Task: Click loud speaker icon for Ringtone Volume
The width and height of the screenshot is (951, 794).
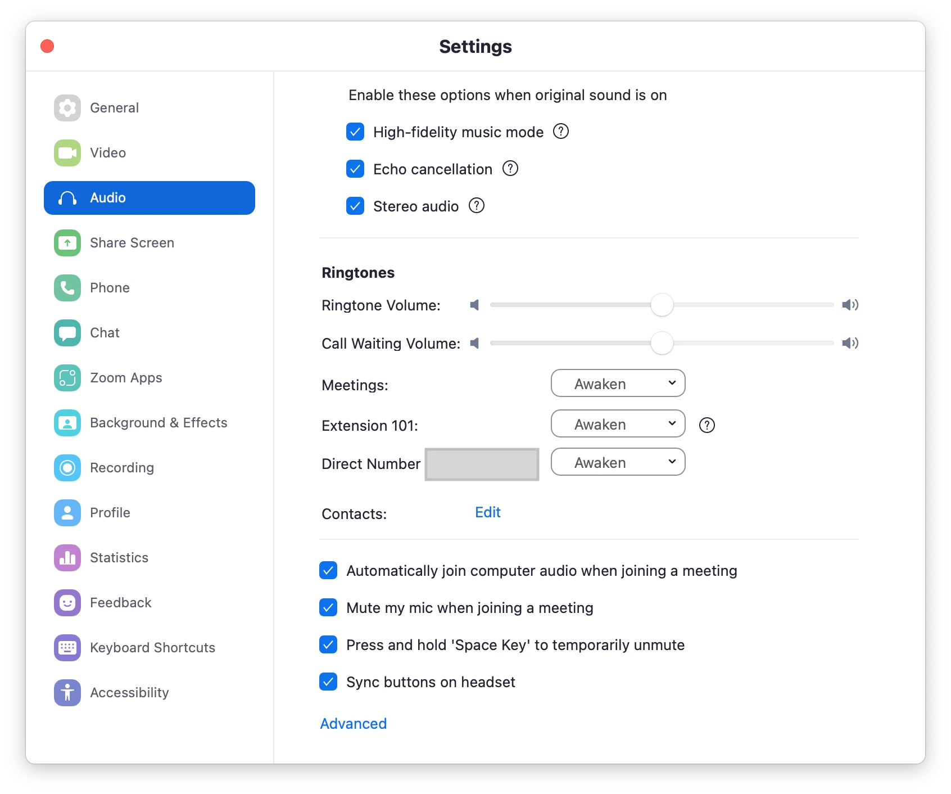Action: point(850,305)
